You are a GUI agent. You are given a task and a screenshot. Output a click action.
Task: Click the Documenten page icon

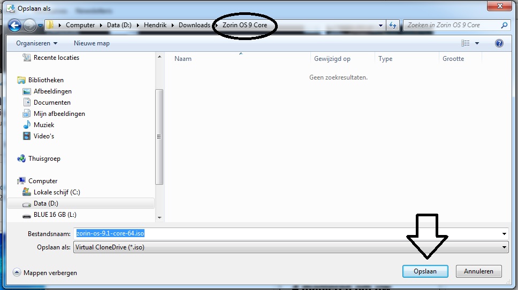[27, 102]
